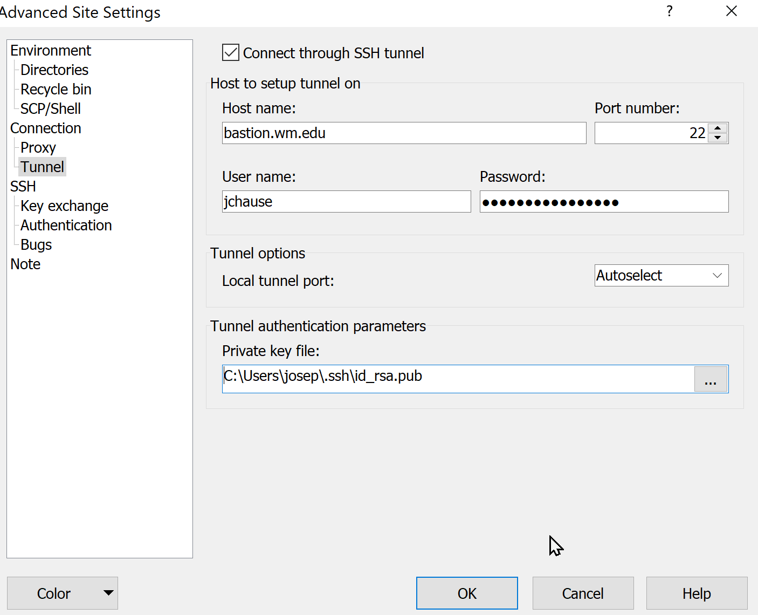Close the Advanced Site Settings window
Screen dimensions: 758x615
732,11
